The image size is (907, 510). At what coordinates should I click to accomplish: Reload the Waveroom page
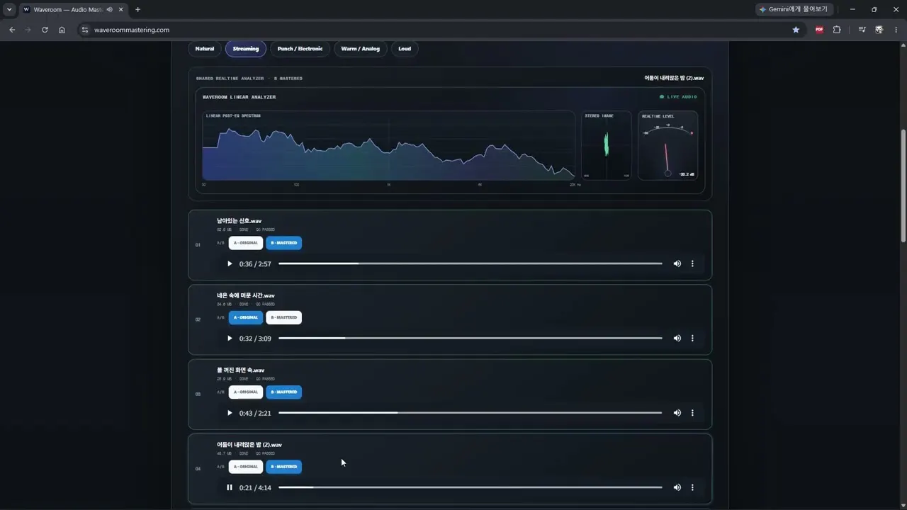tap(45, 30)
